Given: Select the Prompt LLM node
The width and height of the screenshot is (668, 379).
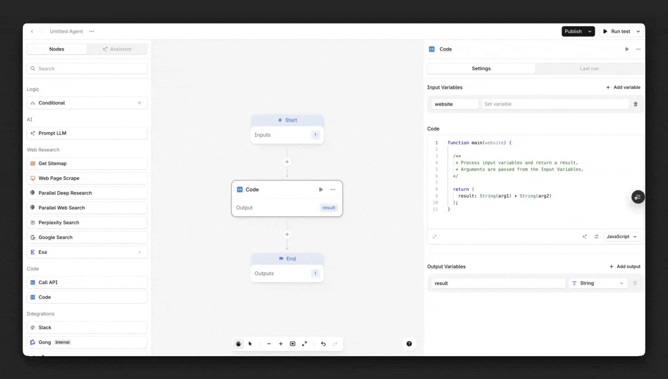Looking at the screenshot, I should click(87, 133).
